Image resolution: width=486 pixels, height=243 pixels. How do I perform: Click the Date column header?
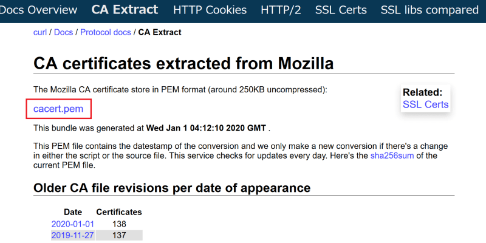(x=73, y=212)
